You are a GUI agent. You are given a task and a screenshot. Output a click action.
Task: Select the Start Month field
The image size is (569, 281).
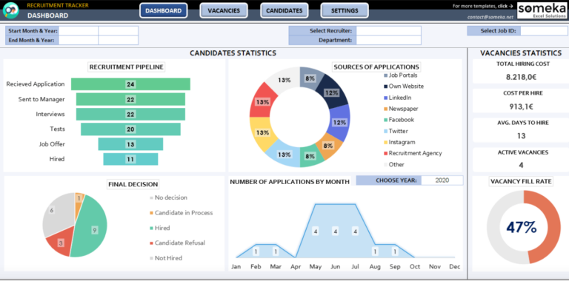(x=79, y=31)
